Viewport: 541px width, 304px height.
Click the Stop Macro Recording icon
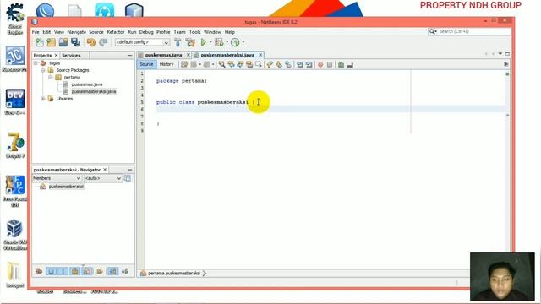[x=330, y=64]
